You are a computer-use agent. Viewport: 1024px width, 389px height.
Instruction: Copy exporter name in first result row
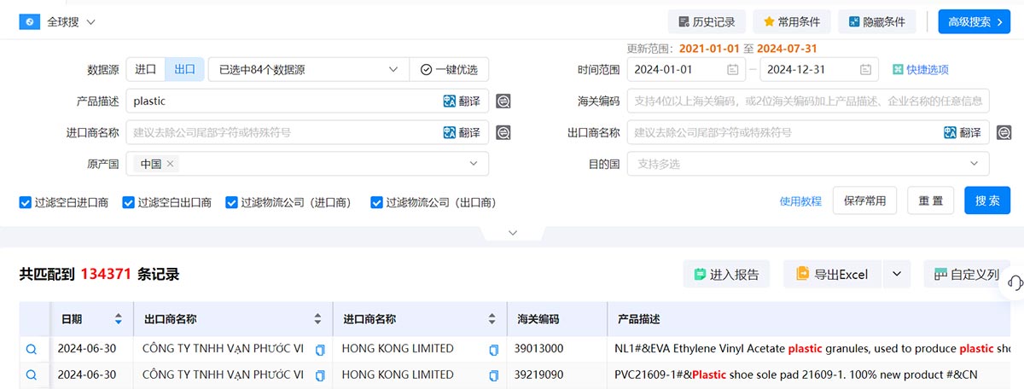pos(320,350)
